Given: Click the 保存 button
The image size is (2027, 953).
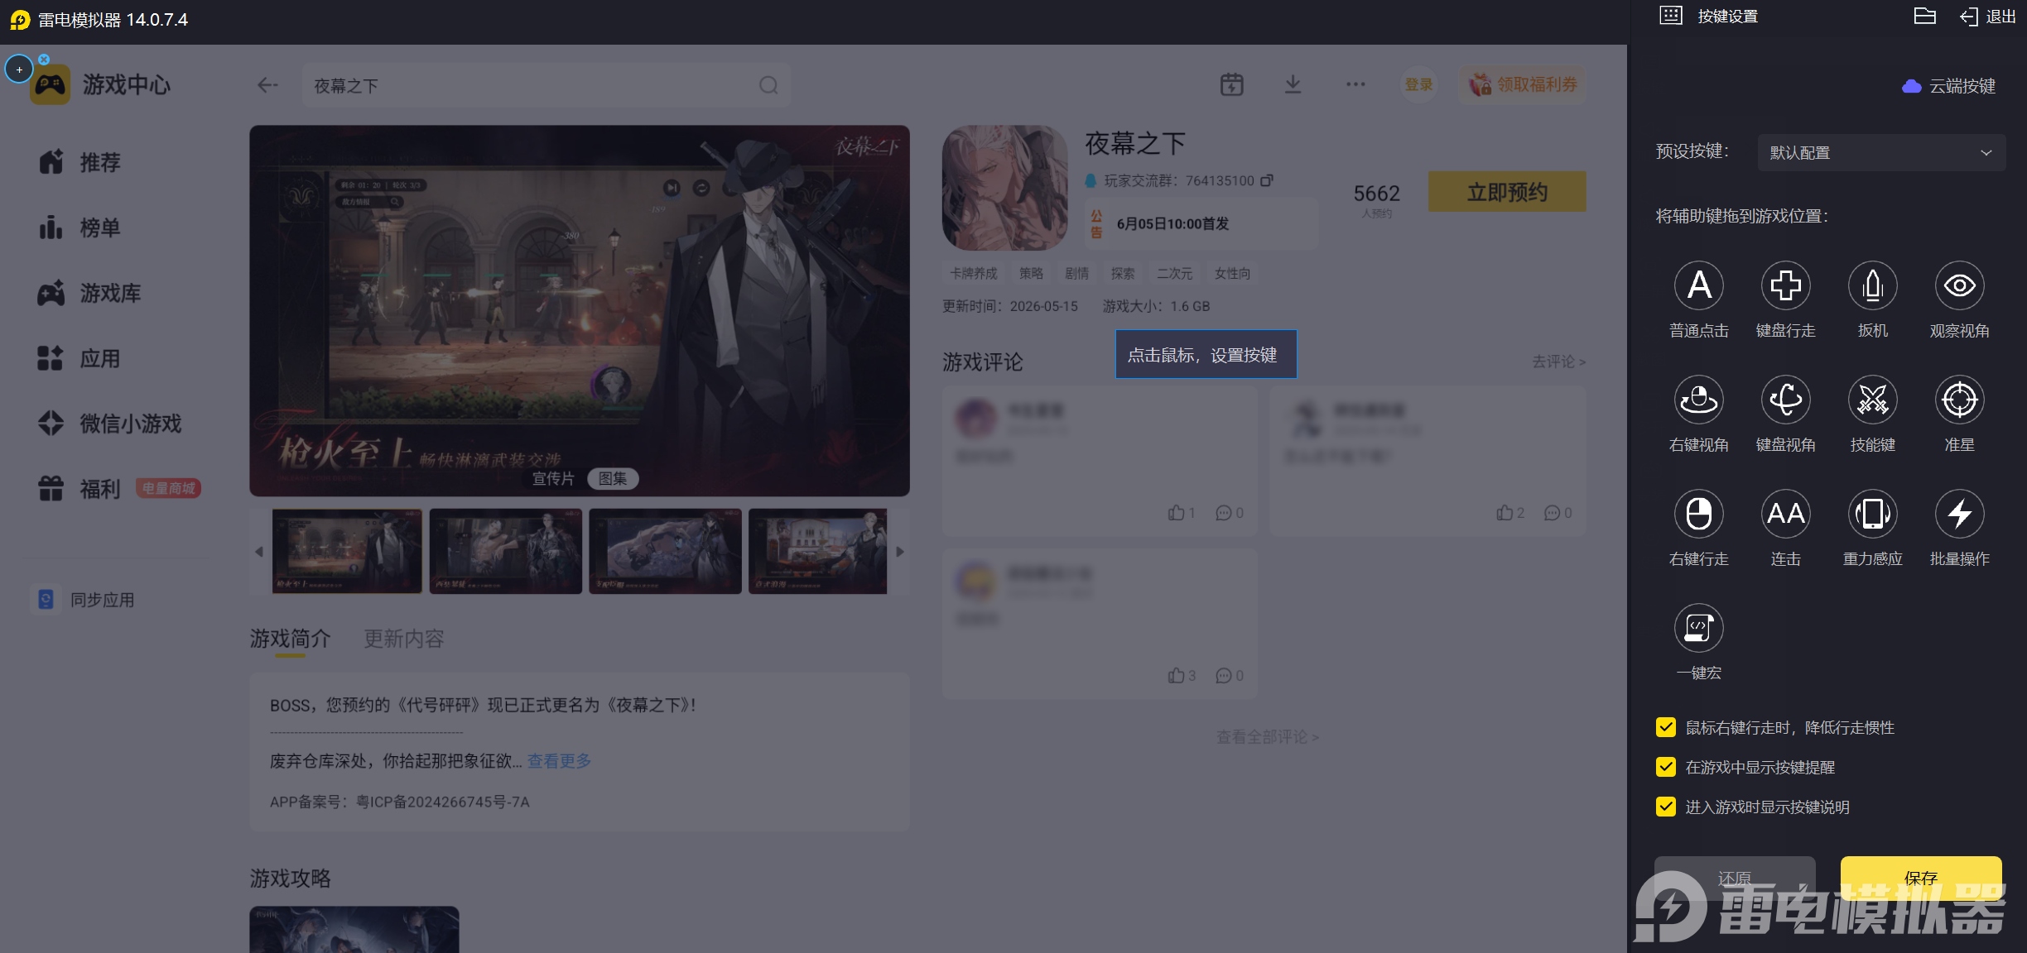Looking at the screenshot, I should tap(1921, 877).
